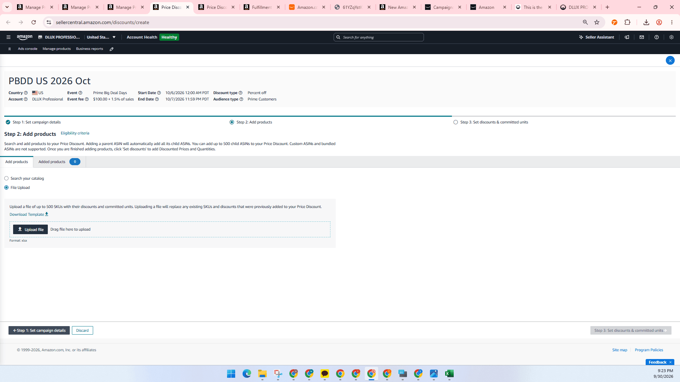Image resolution: width=680 pixels, height=382 pixels.
Task: Open File Explorer from the Windows taskbar
Action: [x=262, y=374]
